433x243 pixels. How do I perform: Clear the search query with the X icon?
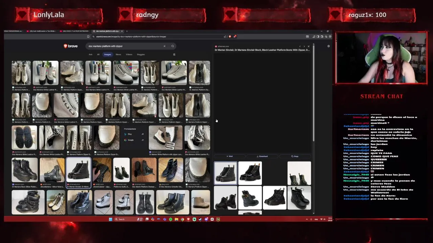click(x=164, y=46)
